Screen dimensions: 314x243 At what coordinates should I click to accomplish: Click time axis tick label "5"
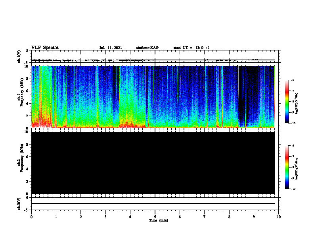pyautogui.click(x=155, y=217)
